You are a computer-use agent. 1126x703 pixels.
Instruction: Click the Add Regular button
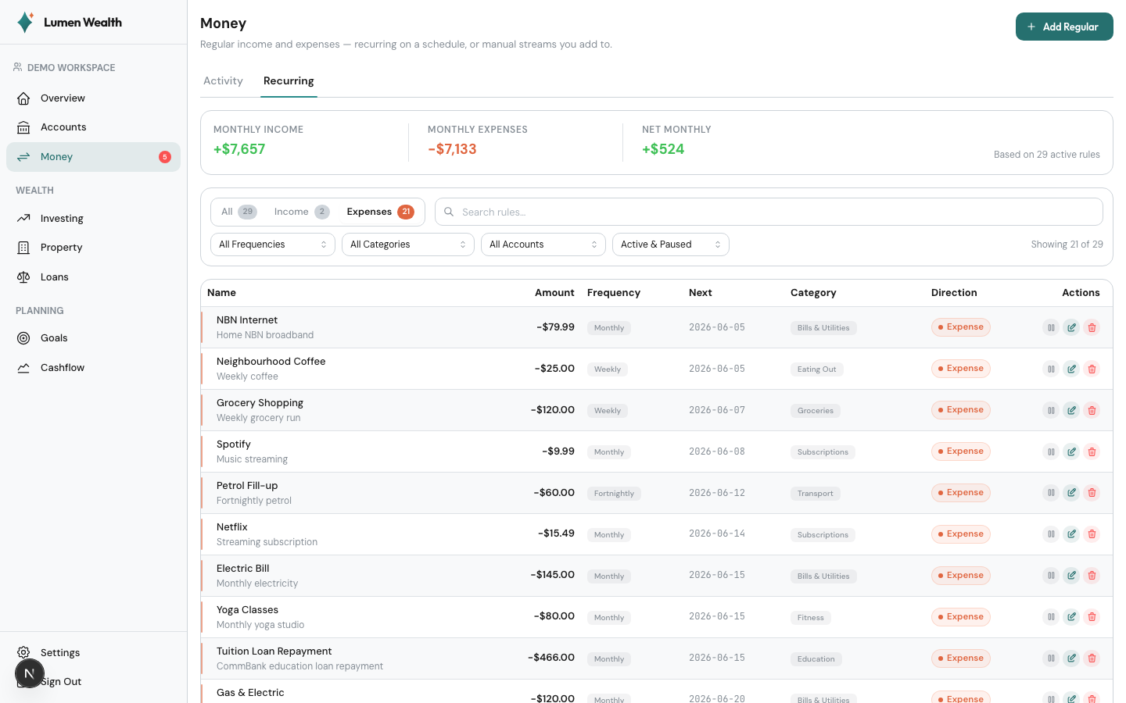tap(1064, 27)
